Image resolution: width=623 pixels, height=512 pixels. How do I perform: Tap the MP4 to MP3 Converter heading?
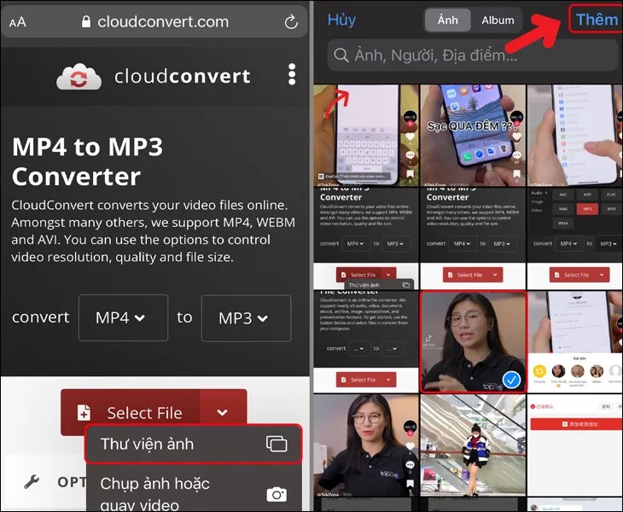87,161
